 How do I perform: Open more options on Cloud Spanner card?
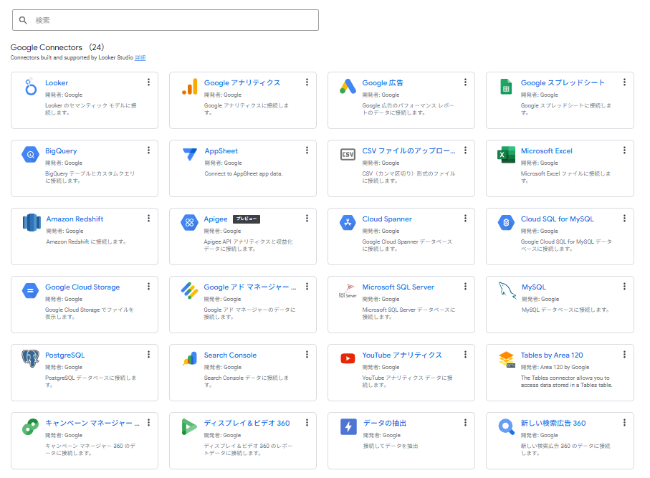pyautogui.click(x=465, y=218)
